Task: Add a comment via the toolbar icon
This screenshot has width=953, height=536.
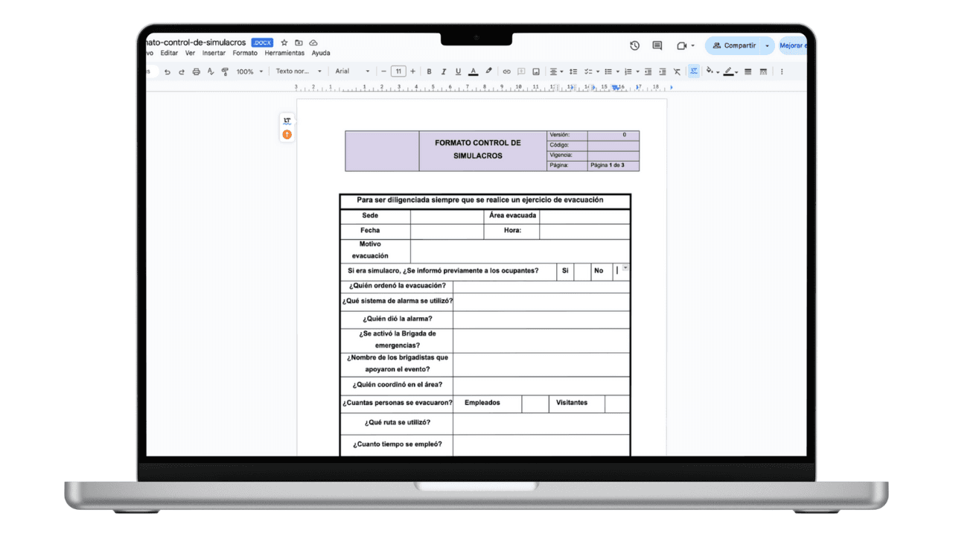Action: (522, 71)
